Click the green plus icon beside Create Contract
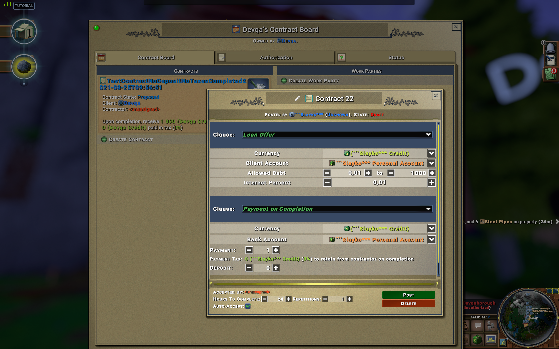Image resolution: width=559 pixels, height=349 pixels. (x=104, y=139)
